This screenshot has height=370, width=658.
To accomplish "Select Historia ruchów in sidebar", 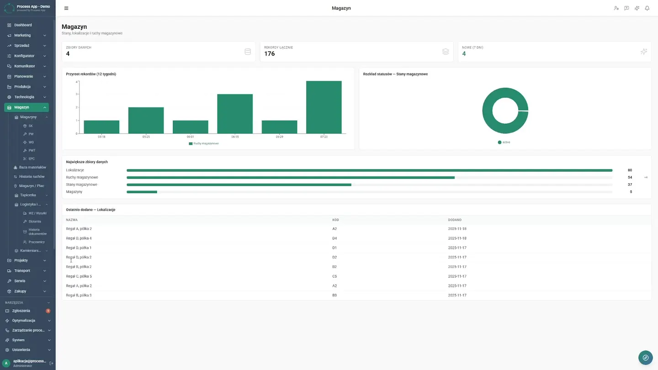I will point(31,176).
